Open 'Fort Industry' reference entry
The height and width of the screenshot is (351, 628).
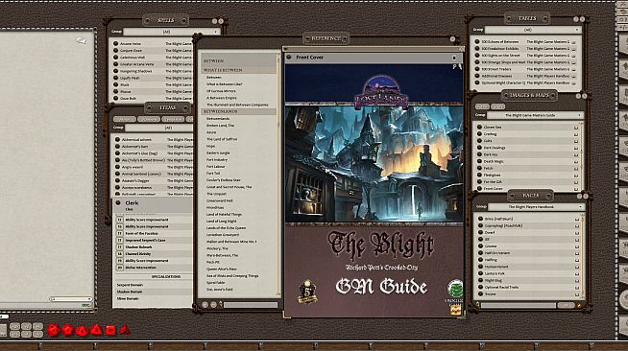pos(217,159)
